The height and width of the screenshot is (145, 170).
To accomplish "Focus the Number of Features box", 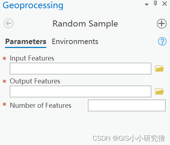I will [x=127, y=106].
